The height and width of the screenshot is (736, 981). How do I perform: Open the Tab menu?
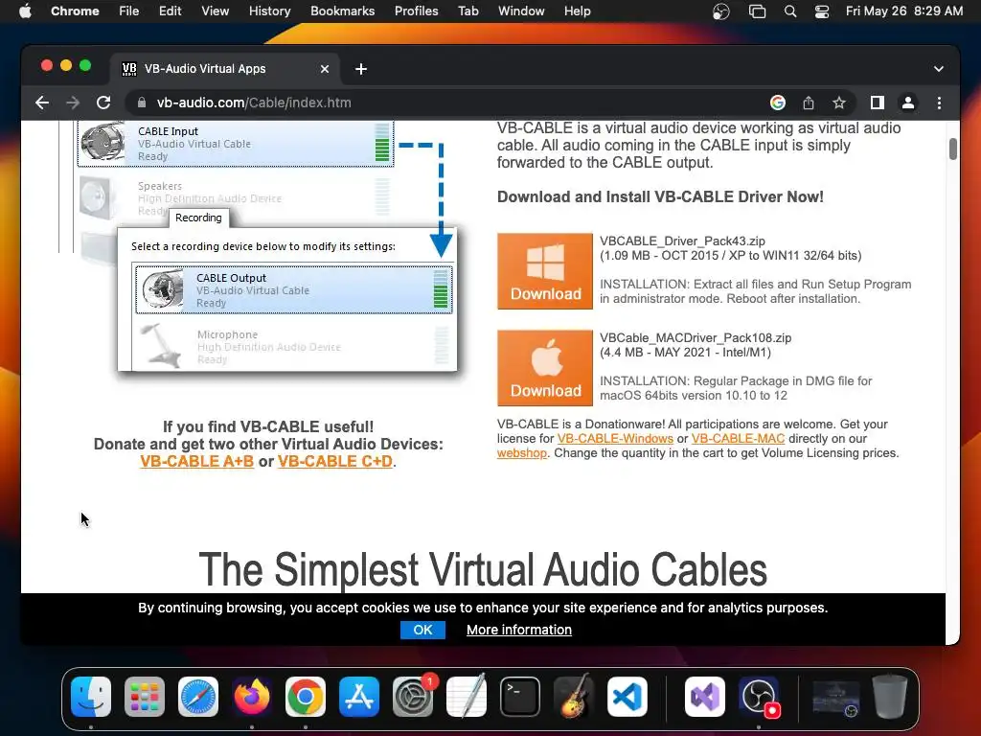468,11
